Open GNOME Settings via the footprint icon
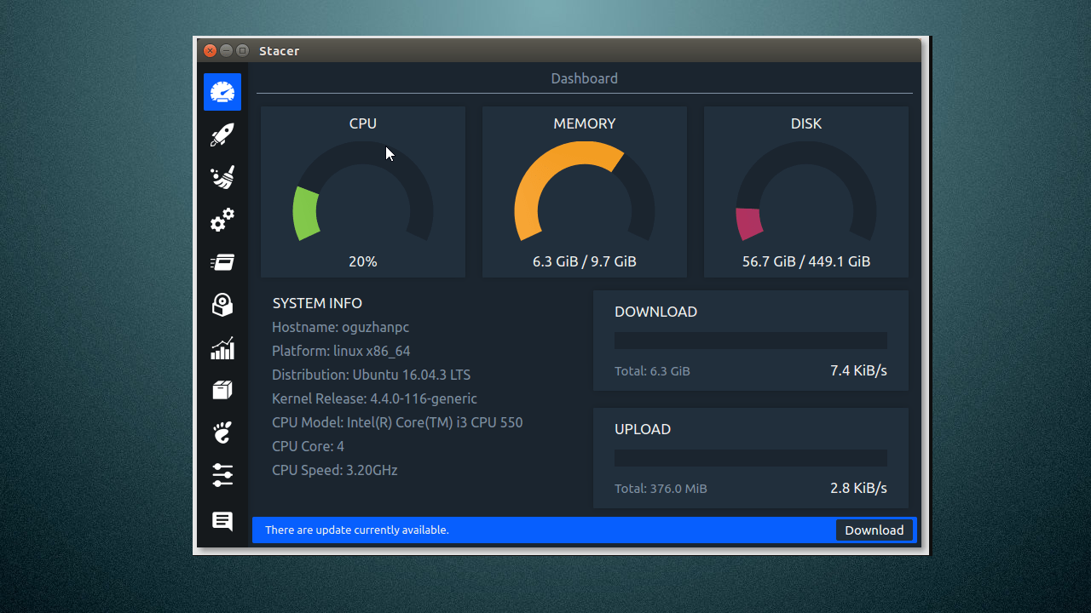Viewport: 1091px width, 613px height. click(x=222, y=433)
